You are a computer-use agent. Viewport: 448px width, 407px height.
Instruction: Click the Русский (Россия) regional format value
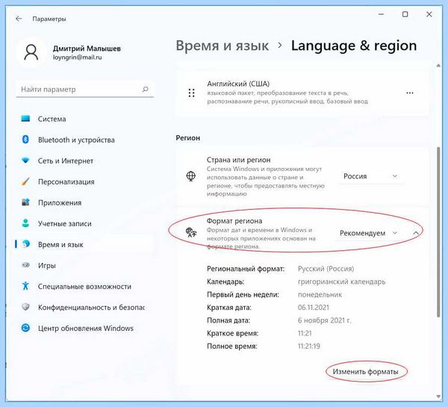coord(326,269)
